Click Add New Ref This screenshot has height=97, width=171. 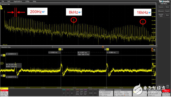[81, 93]
